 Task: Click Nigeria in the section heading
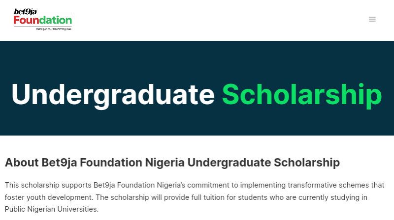pos(165,163)
